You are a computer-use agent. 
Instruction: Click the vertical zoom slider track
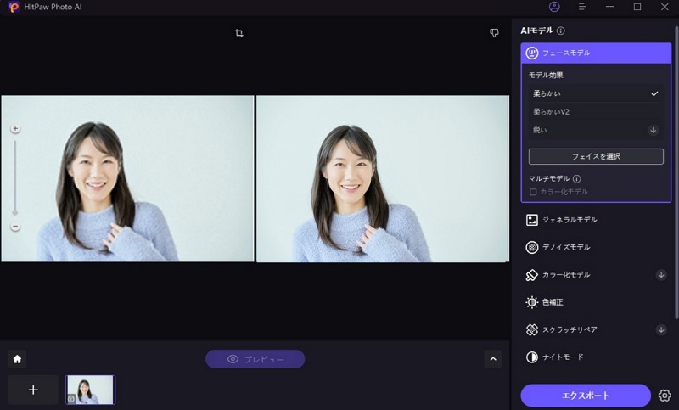tap(15, 178)
